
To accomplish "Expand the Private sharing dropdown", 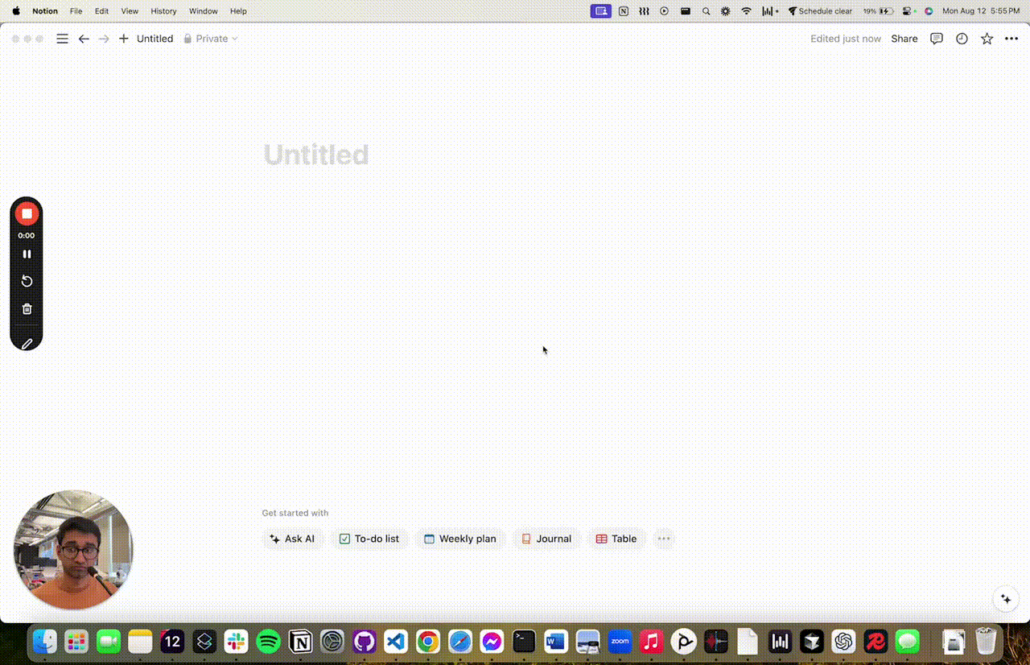I will tap(211, 39).
